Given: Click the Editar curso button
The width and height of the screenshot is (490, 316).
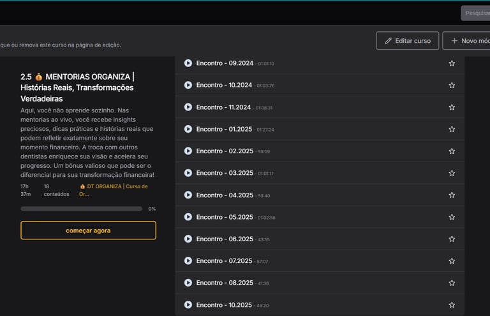Looking at the screenshot, I should (407, 41).
